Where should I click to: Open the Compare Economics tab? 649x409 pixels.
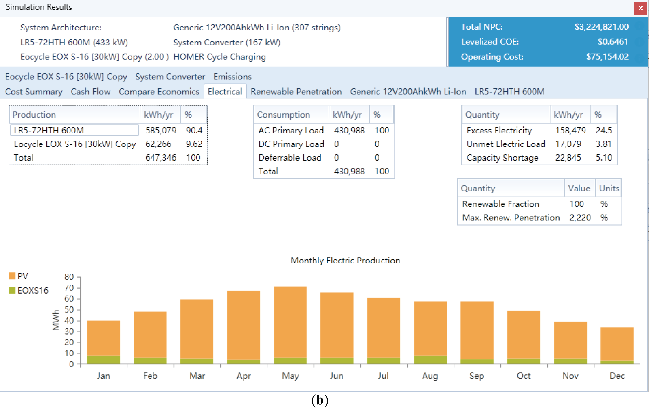coord(159,92)
